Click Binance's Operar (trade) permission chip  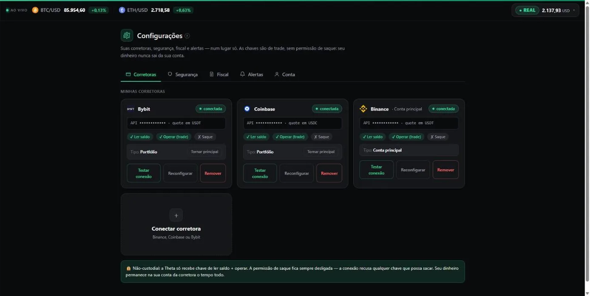pyautogui.click(x=406, y=137)
